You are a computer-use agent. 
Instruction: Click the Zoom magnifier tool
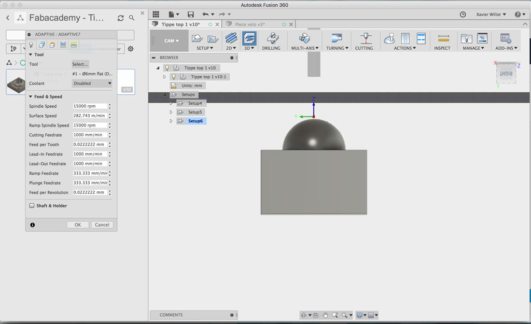335,315
